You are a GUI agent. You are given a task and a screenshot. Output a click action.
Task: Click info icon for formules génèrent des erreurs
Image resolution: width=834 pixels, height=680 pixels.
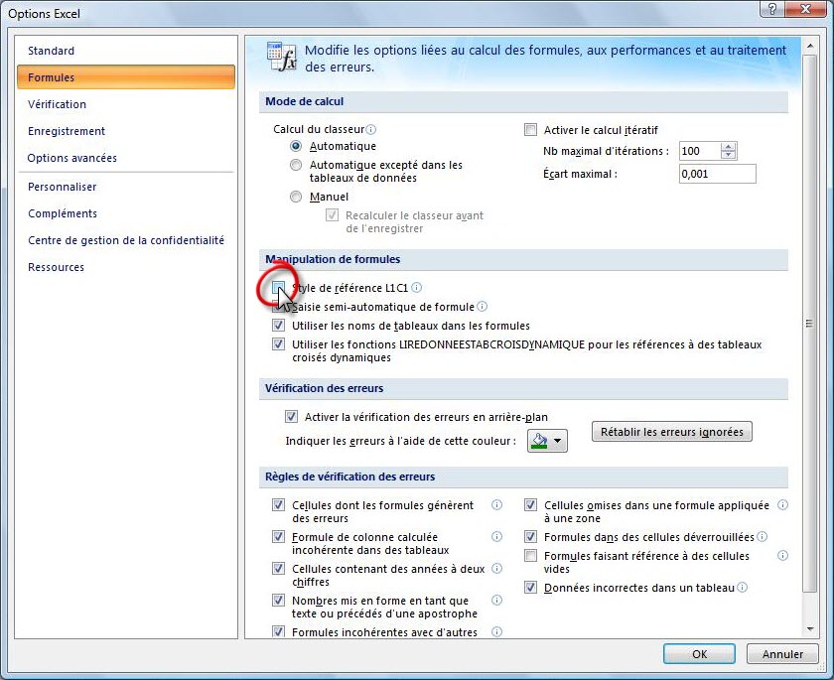click(496, 504)
